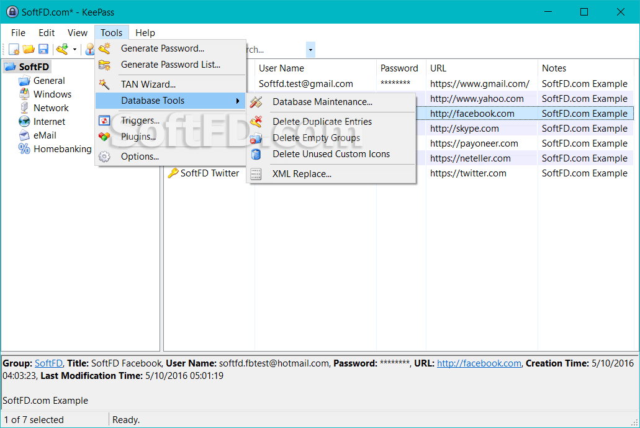Open the View menu
This screenshot has width=640, height=428.
(78, 33)
